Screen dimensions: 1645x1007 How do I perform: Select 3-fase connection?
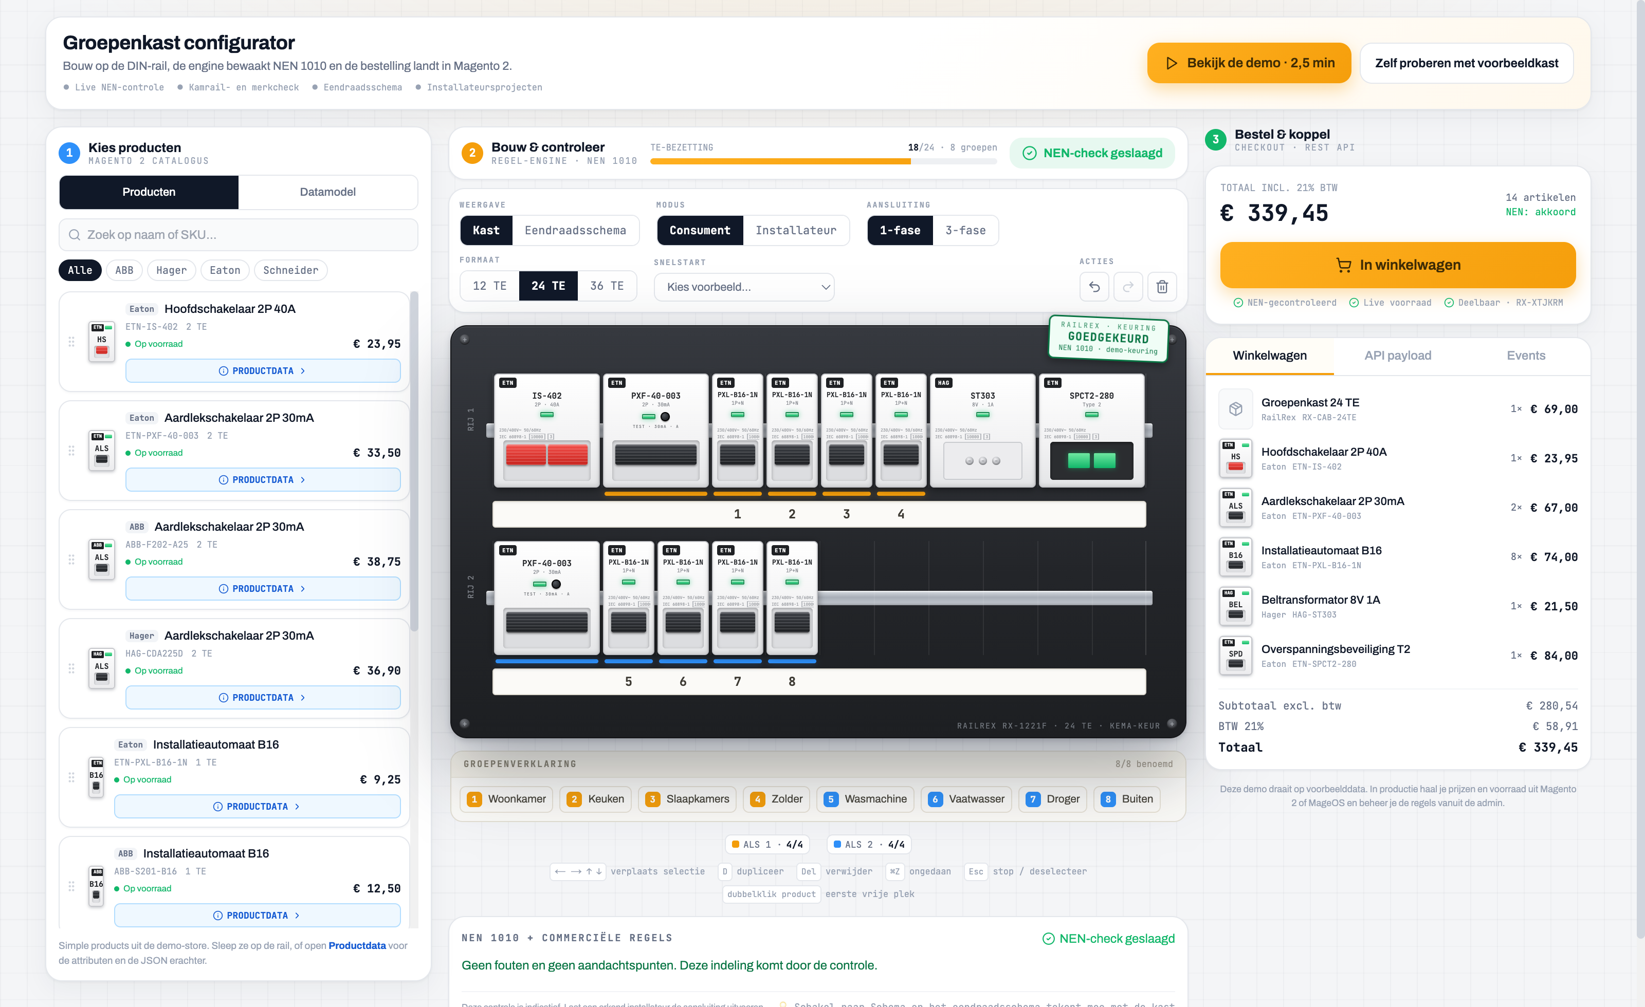click(x=965, y=230)
